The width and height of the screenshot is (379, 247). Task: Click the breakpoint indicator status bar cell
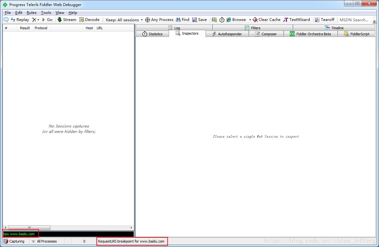(x=68, y=241)
